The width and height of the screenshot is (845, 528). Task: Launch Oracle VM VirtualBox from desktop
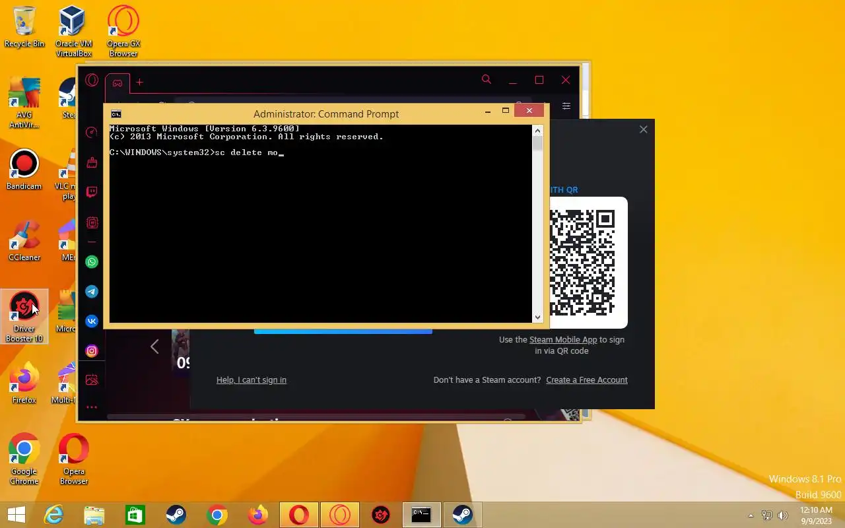[73, 32]
